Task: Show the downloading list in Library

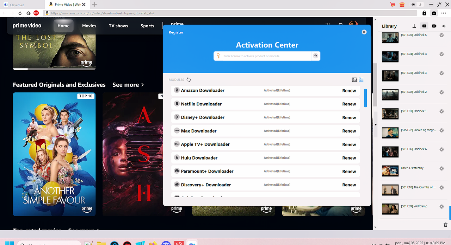Action: click(x=414, y=26)
